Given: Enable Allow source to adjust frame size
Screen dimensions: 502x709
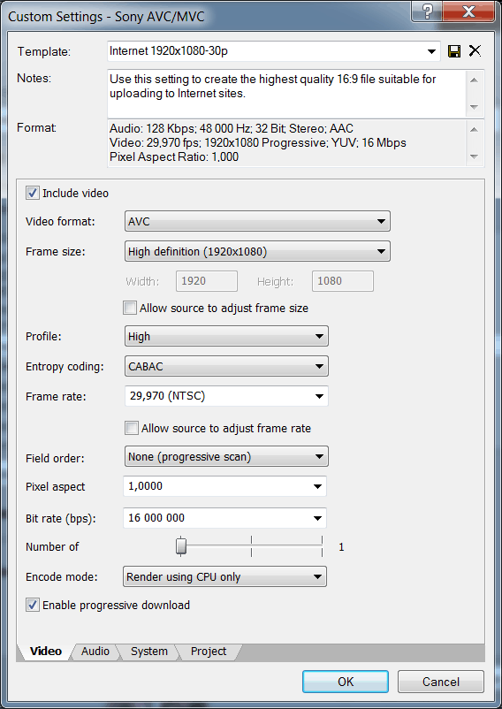Looking at the screenshot, I should (x=130, y=308).
